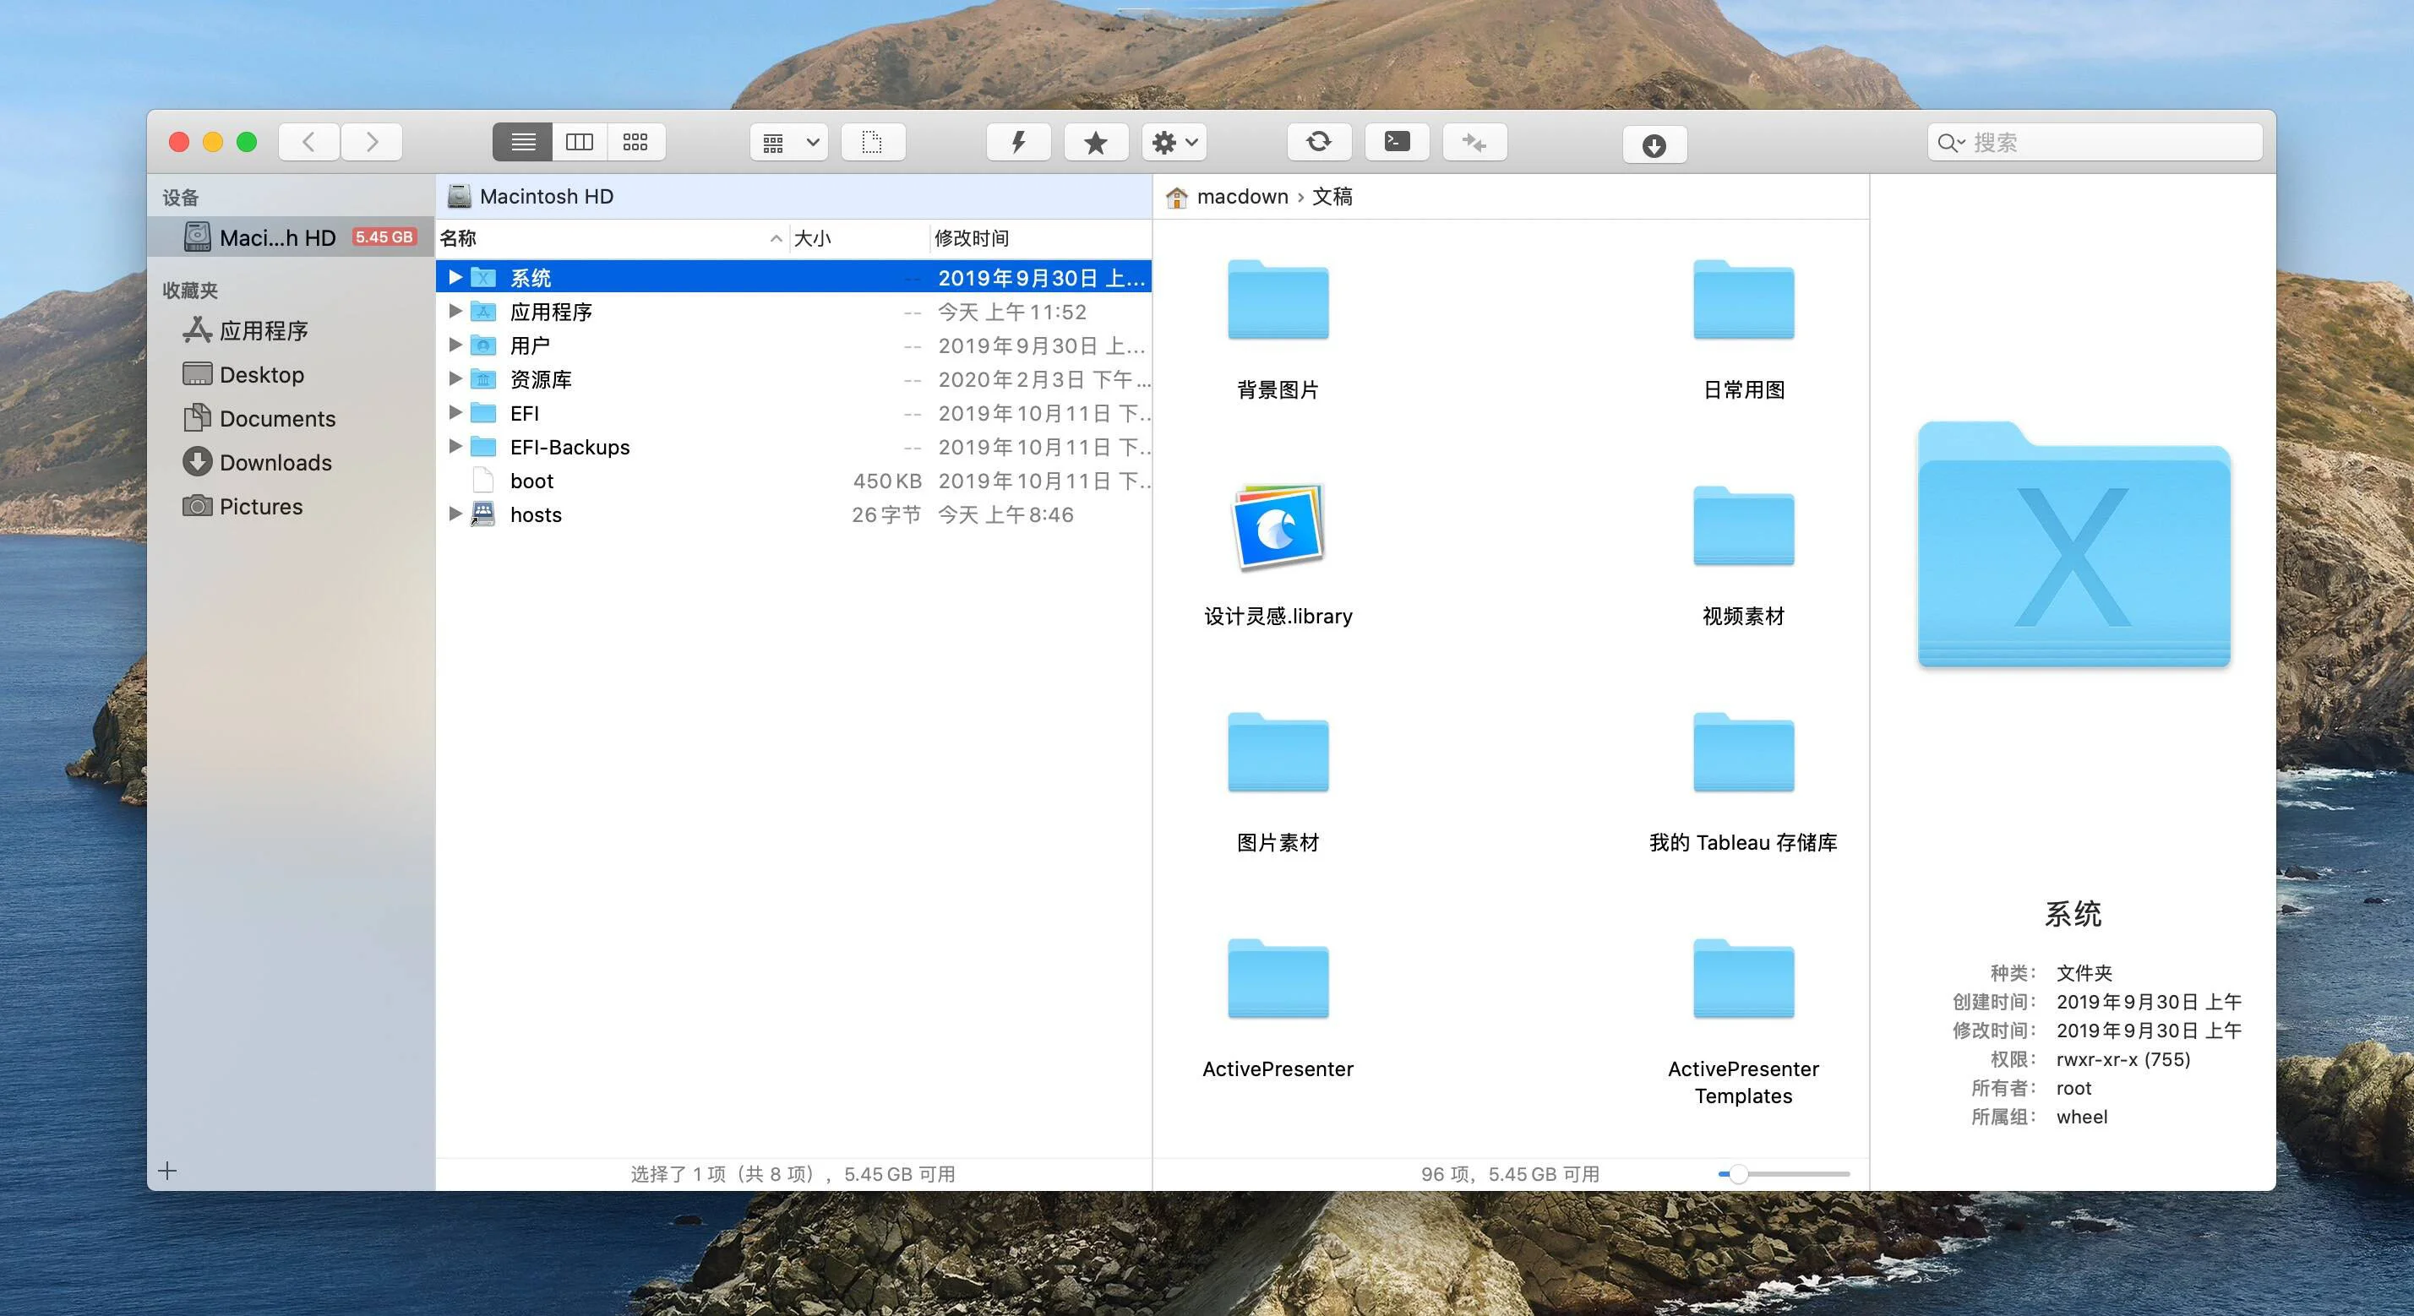Click 文稿 in the right pane breadcrumb

pos(1332,197)
